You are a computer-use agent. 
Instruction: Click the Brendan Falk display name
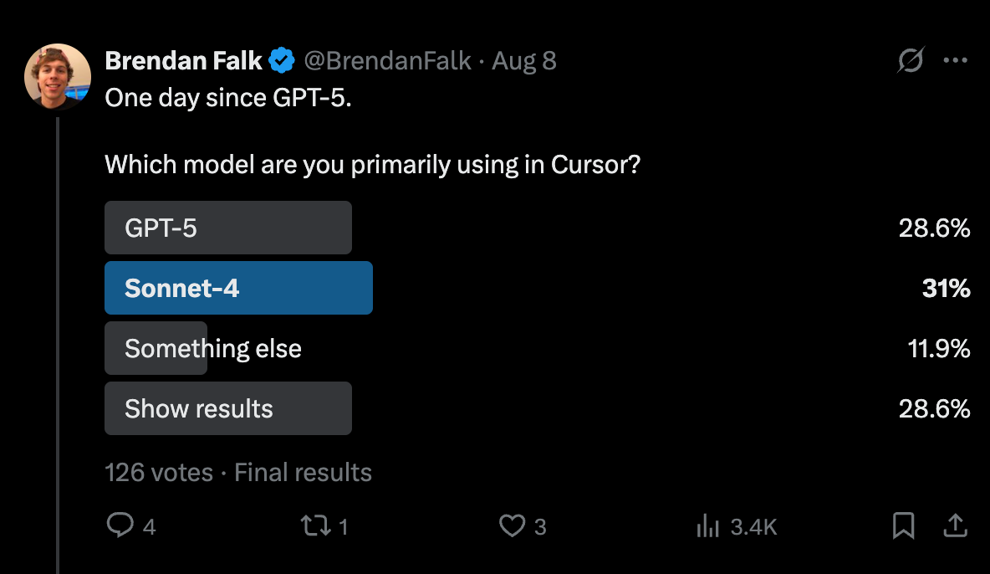coord(183,61)
